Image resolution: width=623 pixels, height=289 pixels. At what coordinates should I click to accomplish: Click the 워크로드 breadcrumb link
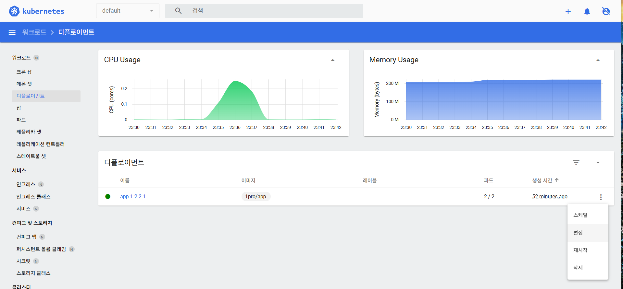34,32
